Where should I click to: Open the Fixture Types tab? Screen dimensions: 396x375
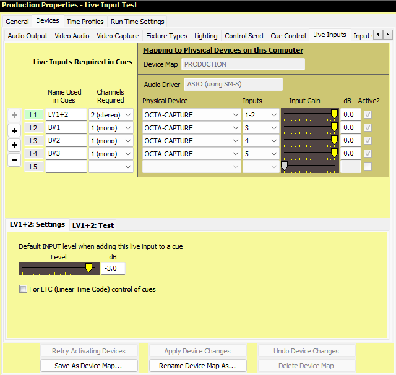166,36
